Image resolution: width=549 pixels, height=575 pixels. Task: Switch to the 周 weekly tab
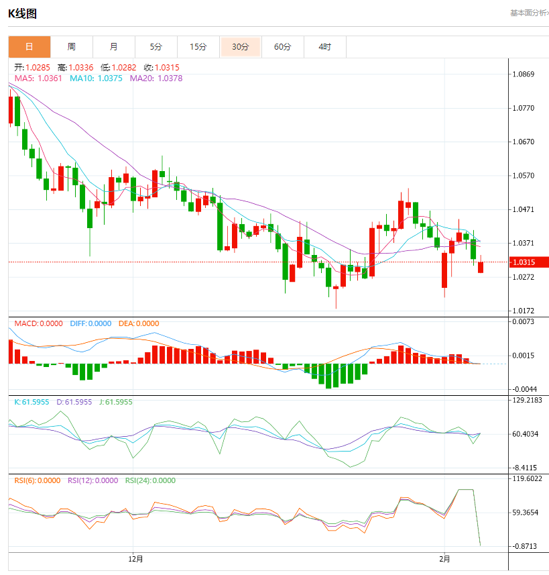72,46
